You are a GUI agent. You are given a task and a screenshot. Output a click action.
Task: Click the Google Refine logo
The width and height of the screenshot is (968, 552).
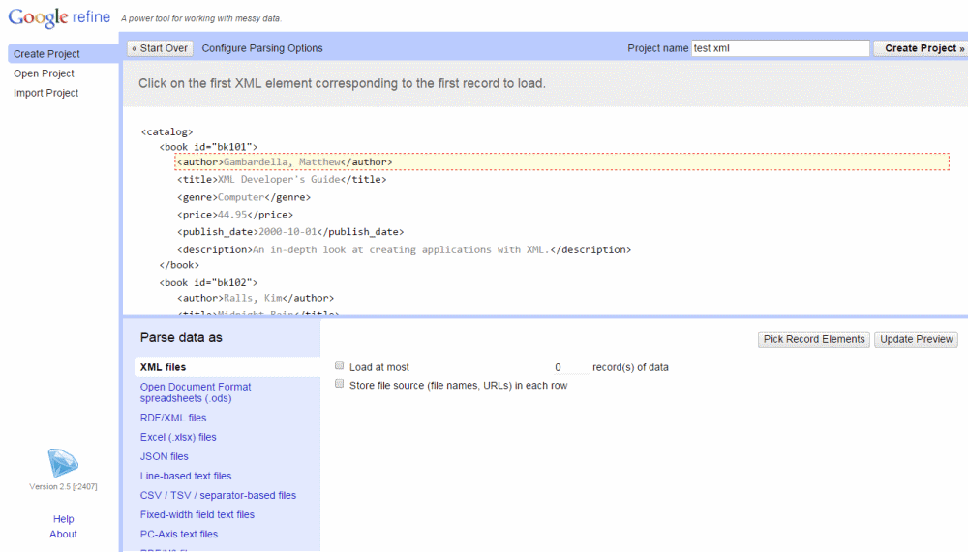pyautogui.click(x=59, y=17)
